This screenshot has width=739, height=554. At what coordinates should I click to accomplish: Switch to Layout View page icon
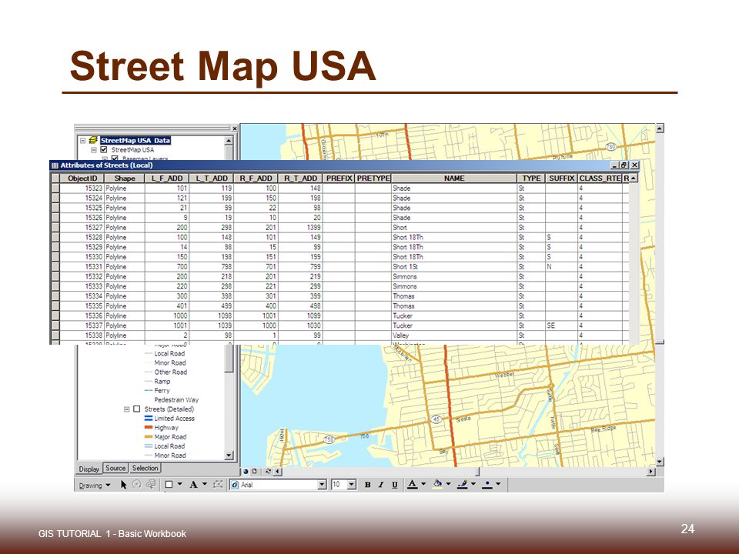coord(255,471)
